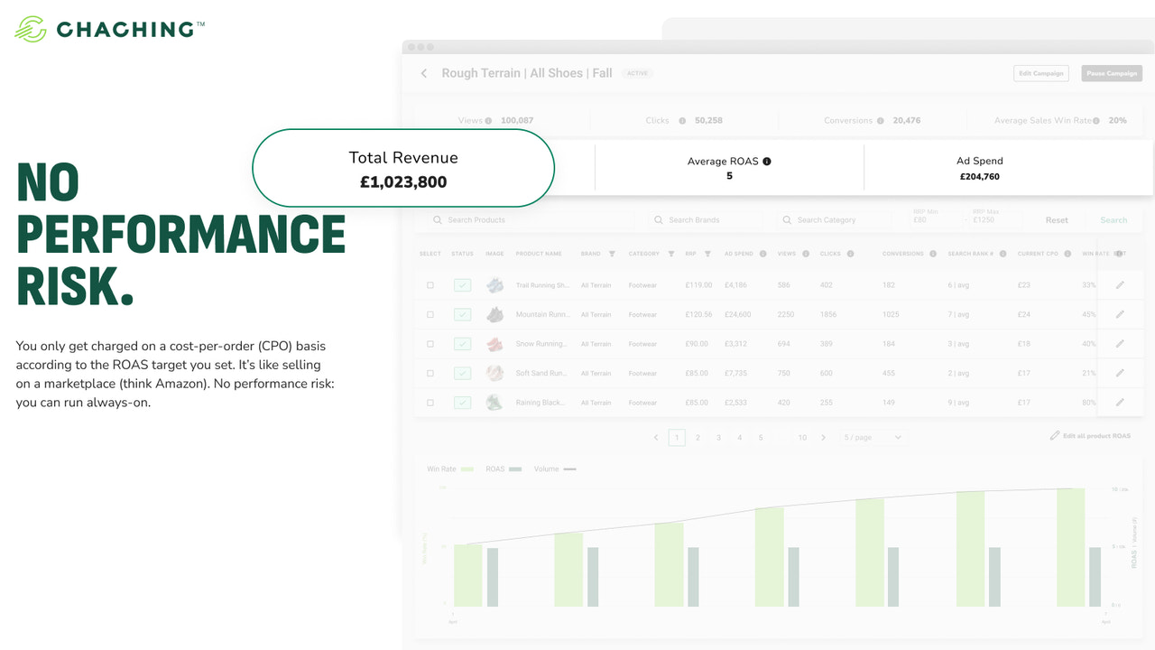
Task: Click the Reset button above the table
Action: (1056, 219)
